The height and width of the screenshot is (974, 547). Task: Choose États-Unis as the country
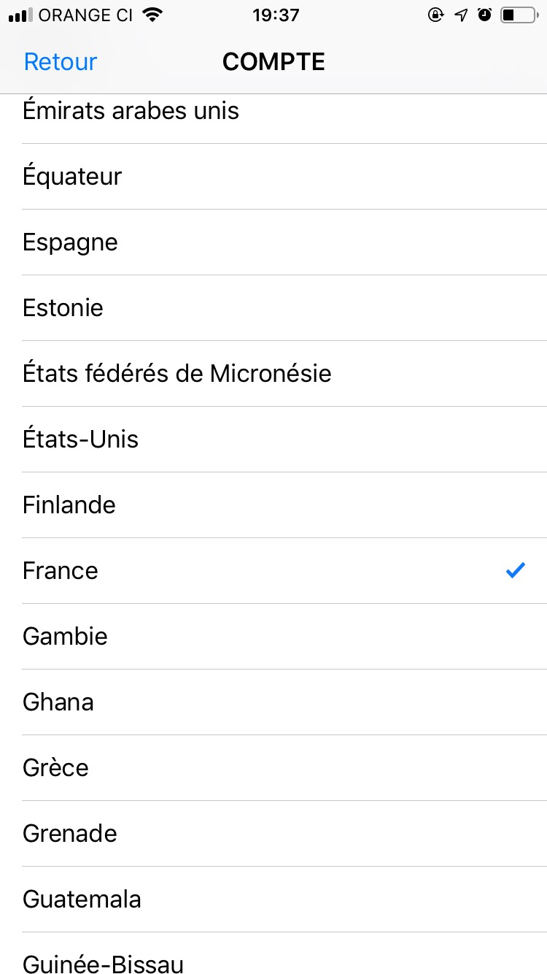pyautogui.click(x=80, y=440)
